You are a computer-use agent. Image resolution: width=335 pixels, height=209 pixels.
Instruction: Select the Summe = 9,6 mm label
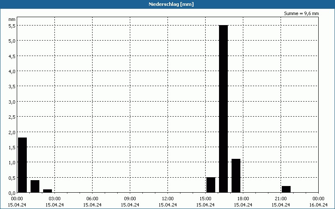coord(301,13)
